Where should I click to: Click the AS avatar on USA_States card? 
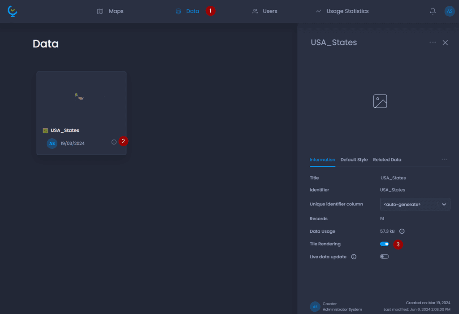[52, 144]
